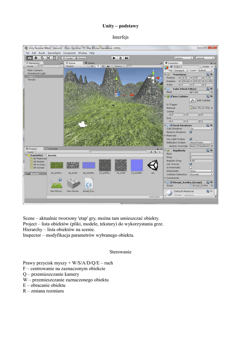Click the Edit Collider icon button
241x341 pixels.
(x=192, y=100)
